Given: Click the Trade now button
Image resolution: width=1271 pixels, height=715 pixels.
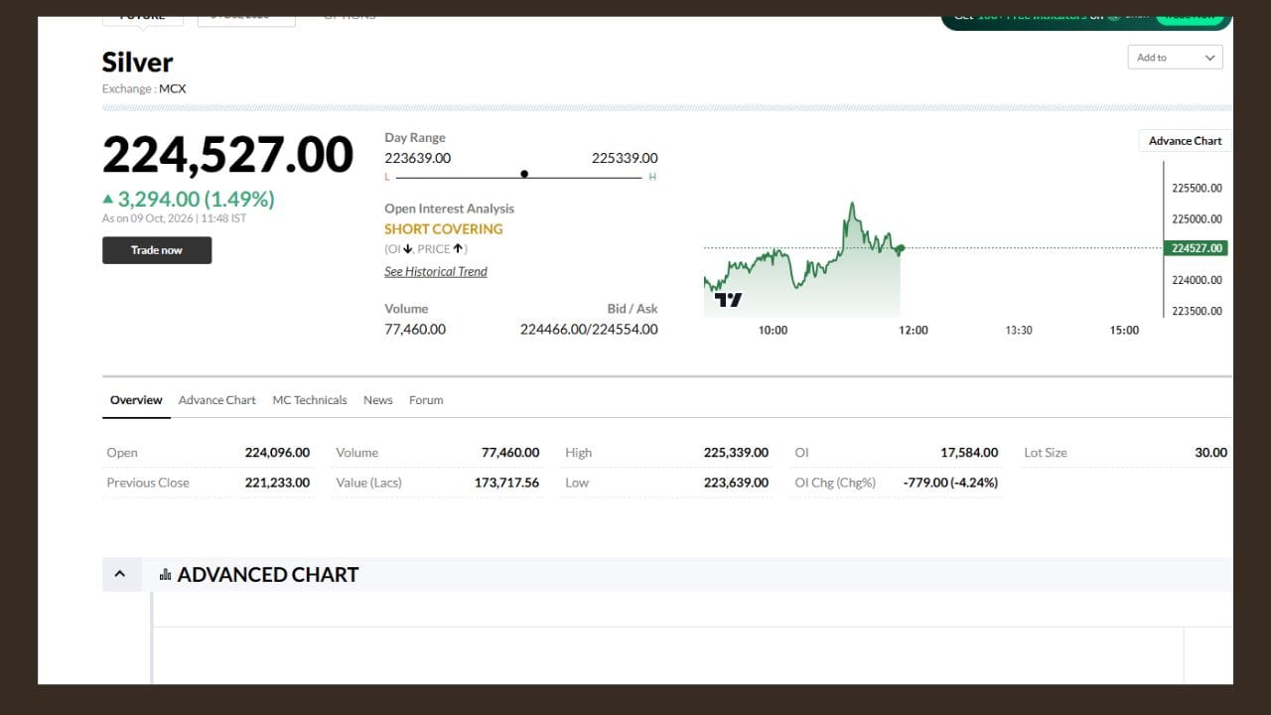Looking at the screenshot, I should tap(157, 250).
